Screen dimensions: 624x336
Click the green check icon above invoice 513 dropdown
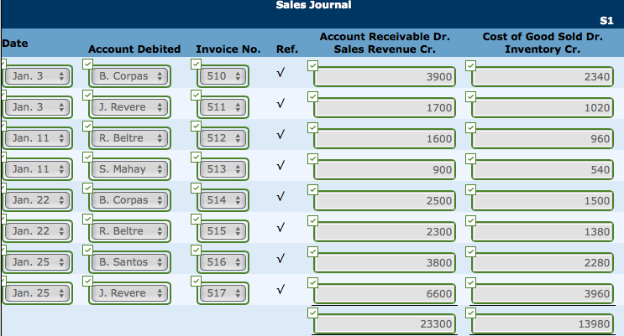196,157
